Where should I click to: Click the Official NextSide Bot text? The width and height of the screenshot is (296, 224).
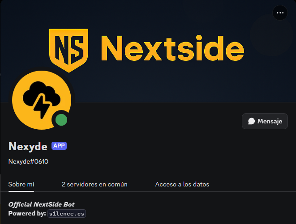click(x=41, y=204)
